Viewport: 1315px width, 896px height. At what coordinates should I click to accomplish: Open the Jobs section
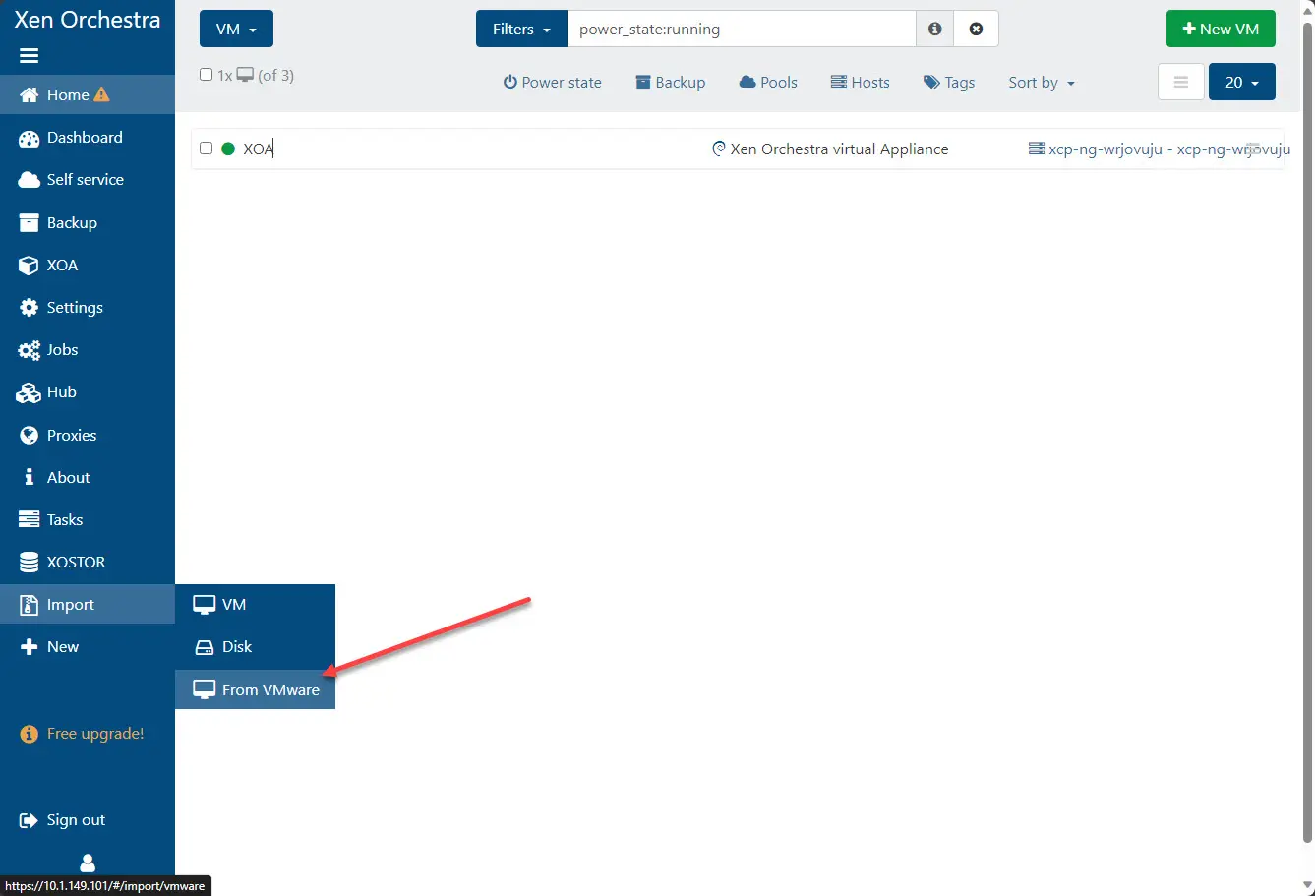pyautogui.click(x=88, y=349)
